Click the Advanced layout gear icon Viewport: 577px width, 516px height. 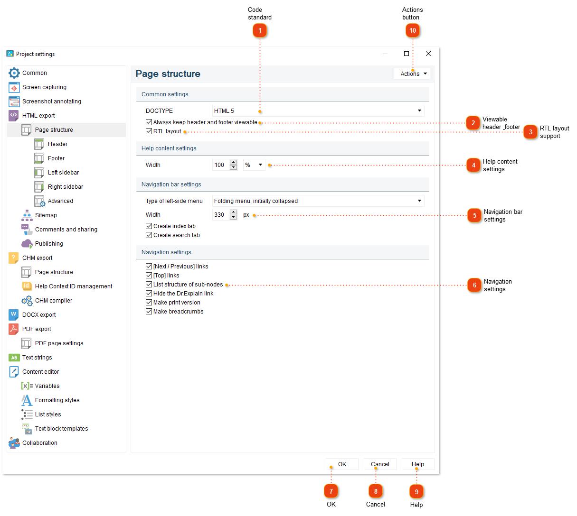(40, 201)
